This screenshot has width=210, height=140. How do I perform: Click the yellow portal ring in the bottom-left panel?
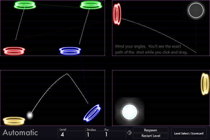14,121
